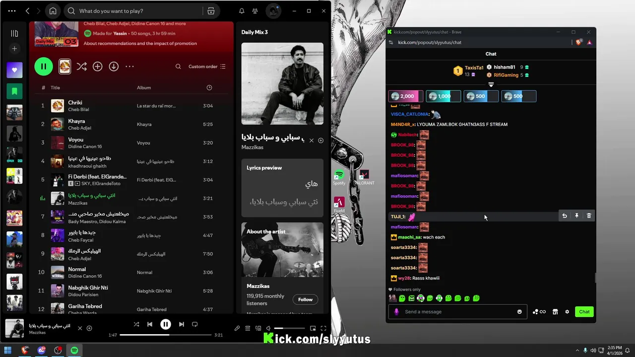Open Friend Activity icon in Spotify
The image size is (635, 357).
(255, 11)
